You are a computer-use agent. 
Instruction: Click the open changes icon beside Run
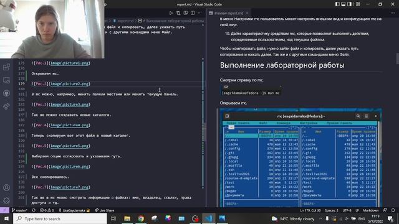pos(178,13)
